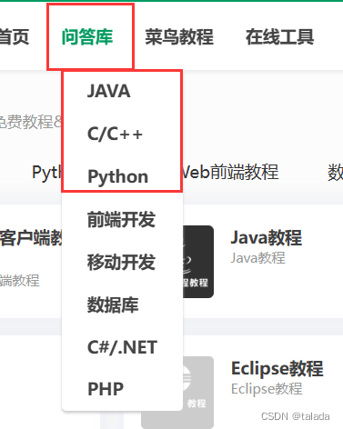
Task: Open the 问答库 navigation menu
Action: click(x=87, y=37)
